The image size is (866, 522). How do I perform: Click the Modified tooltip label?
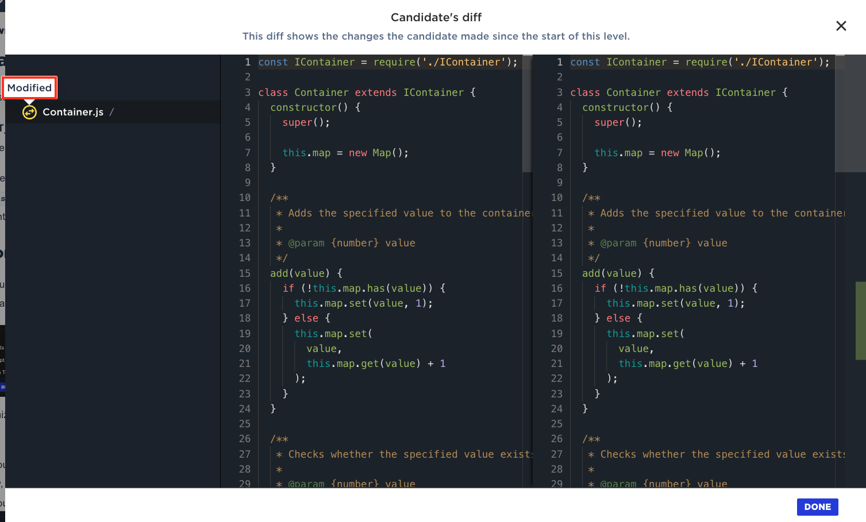29,88
